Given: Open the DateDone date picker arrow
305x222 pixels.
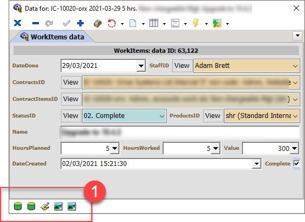Looking at the screenshot, I should (x=141, y=66).
